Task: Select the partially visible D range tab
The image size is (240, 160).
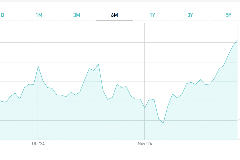Action: 3,15
